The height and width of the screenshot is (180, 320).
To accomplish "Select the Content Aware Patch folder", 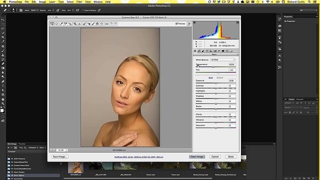I will point(18,165).
